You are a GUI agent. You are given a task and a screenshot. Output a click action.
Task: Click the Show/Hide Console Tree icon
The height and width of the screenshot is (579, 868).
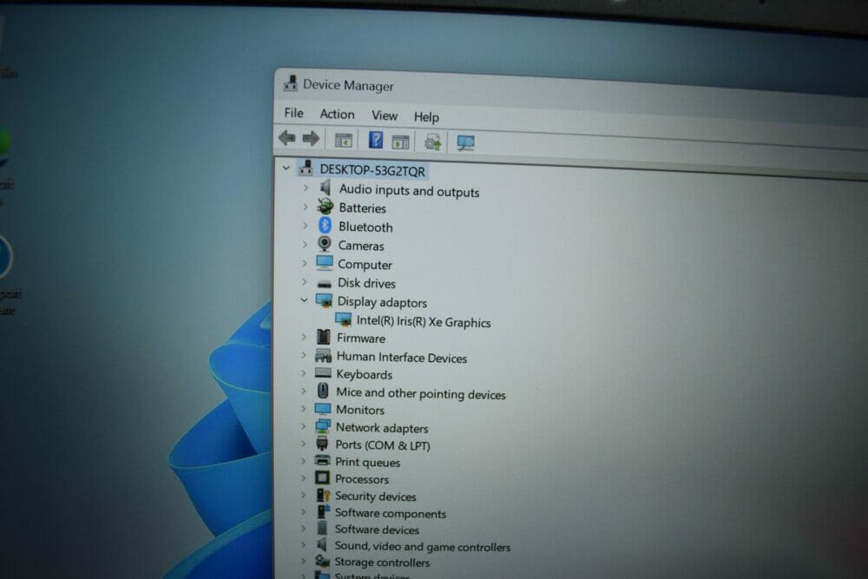343,140
